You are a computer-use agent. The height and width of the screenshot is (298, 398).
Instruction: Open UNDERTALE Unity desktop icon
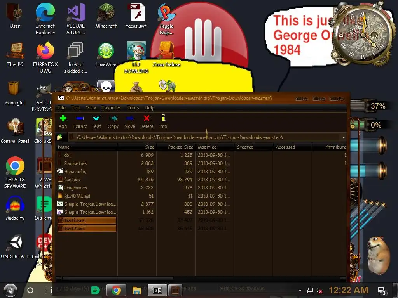[15, 246]
